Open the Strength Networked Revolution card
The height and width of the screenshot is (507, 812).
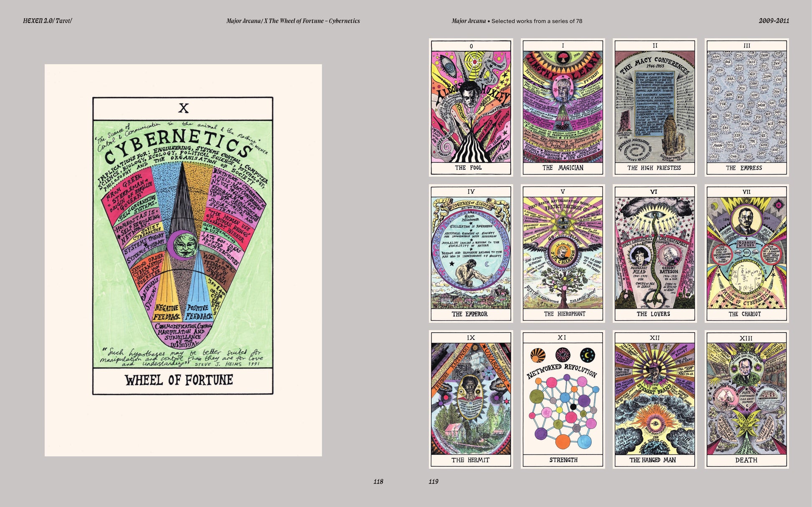562,399
